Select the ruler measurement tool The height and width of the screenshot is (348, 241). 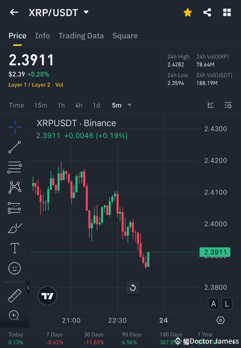15,295
